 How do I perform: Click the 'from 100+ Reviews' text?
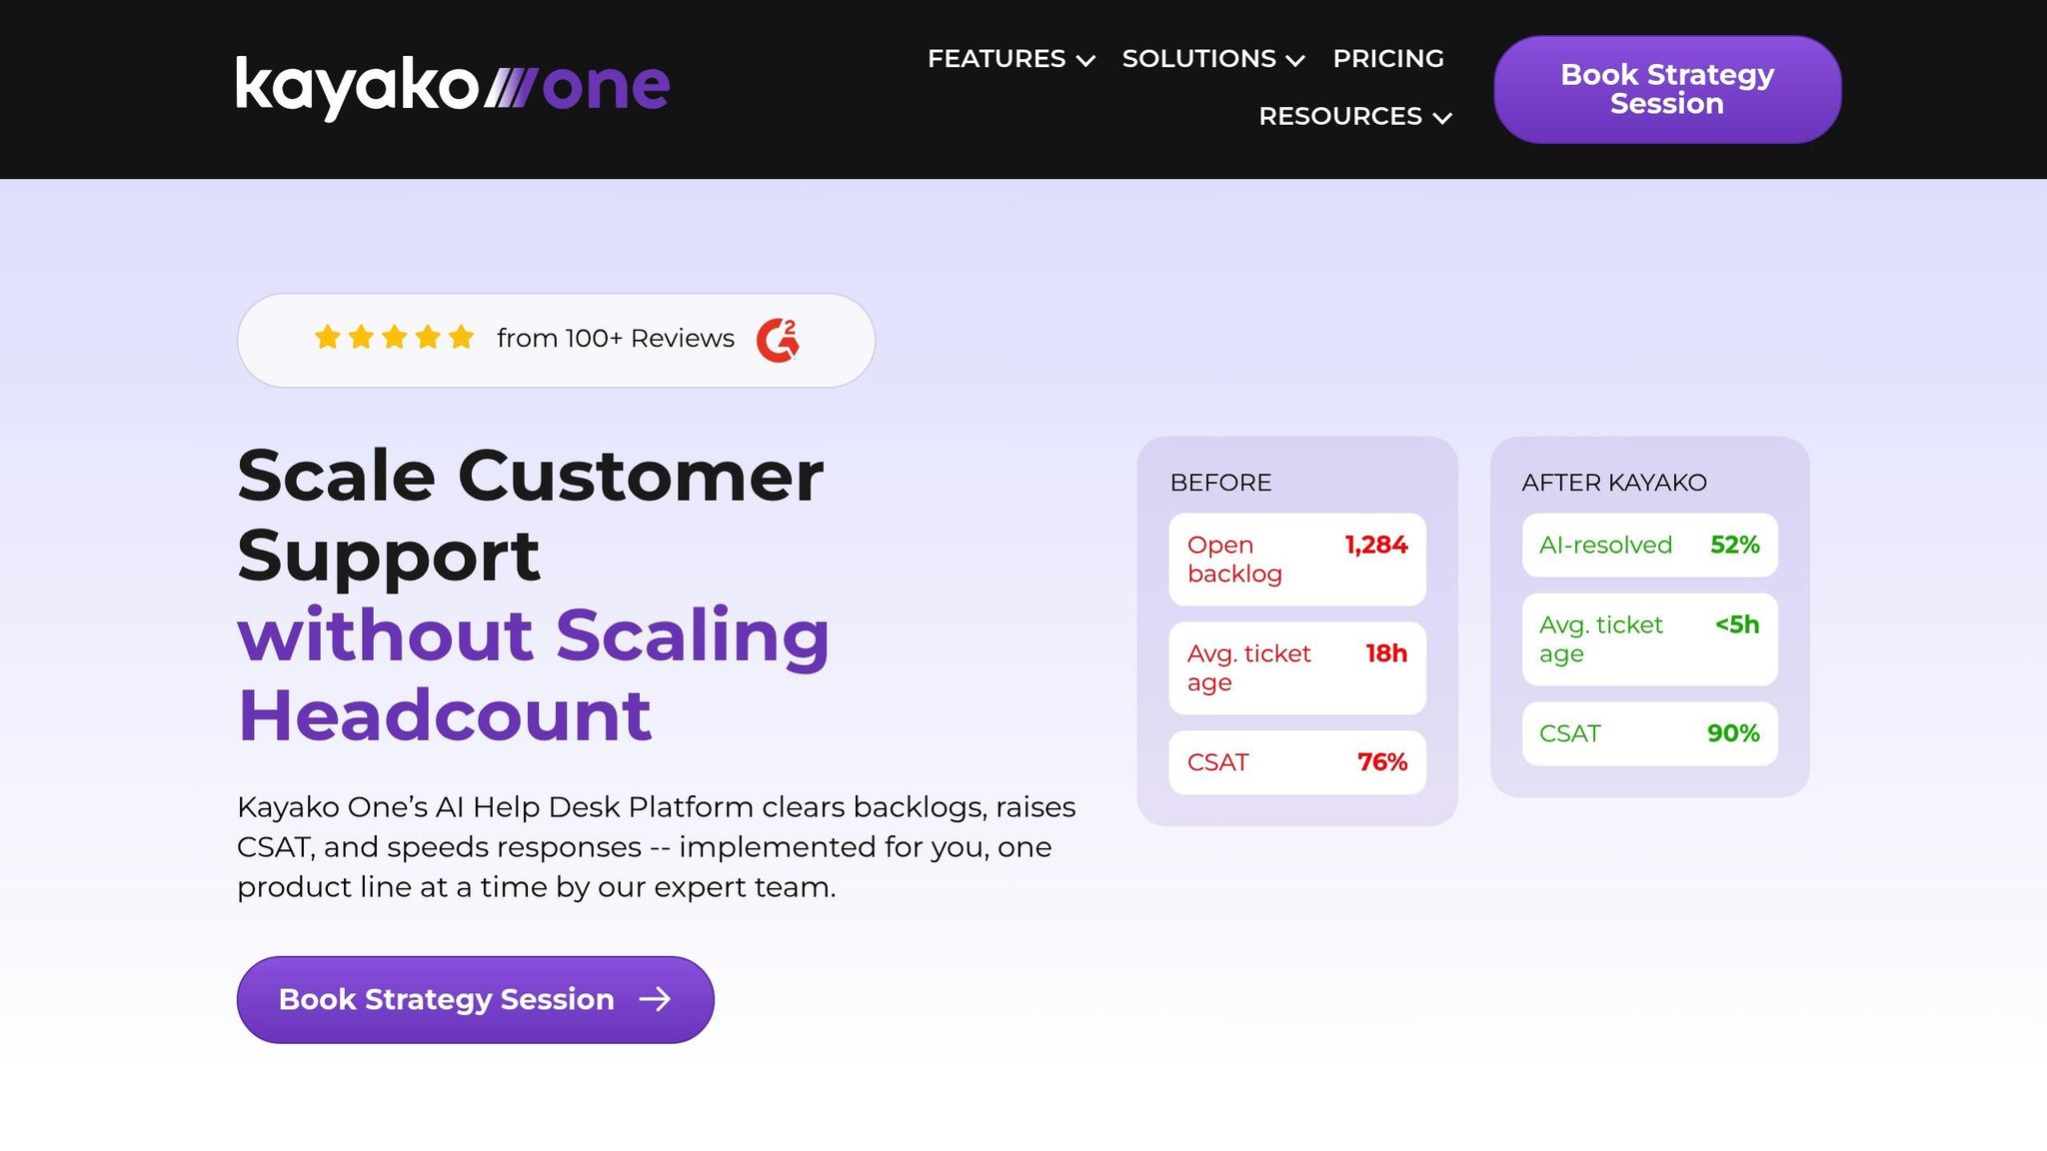(x=615, y=339)
